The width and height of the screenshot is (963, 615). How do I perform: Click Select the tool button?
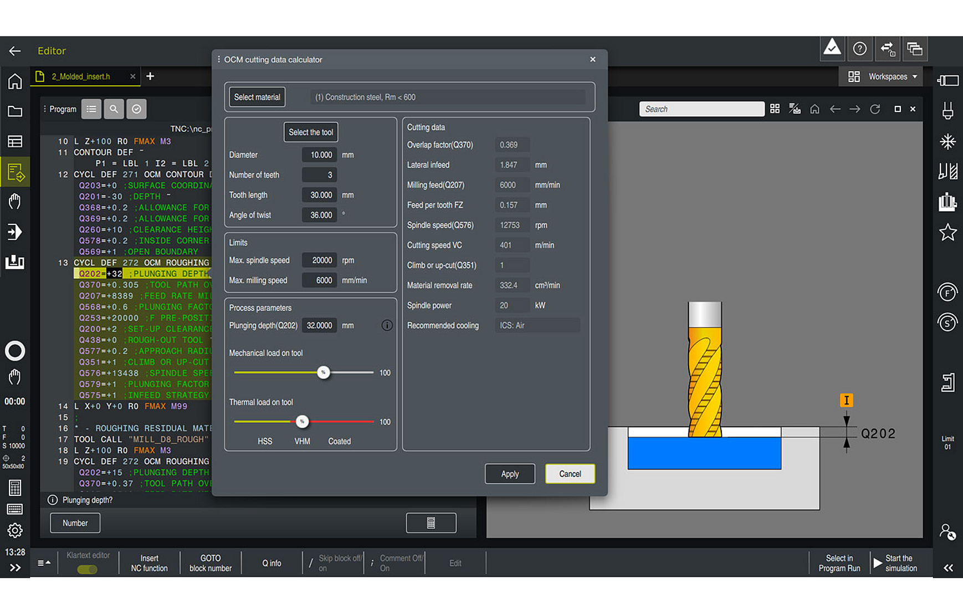310,132
